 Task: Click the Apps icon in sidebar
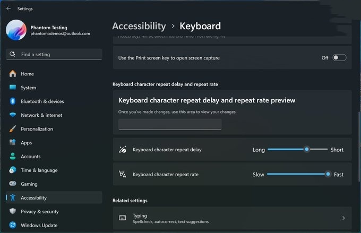click(13, 142)
